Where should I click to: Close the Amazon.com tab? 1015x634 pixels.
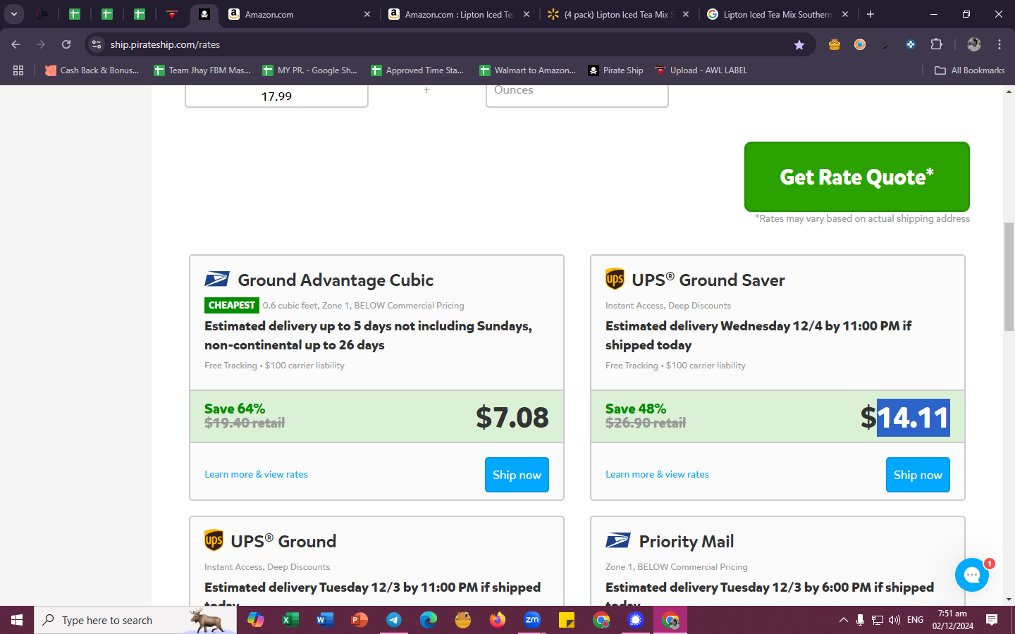point(367,14)
